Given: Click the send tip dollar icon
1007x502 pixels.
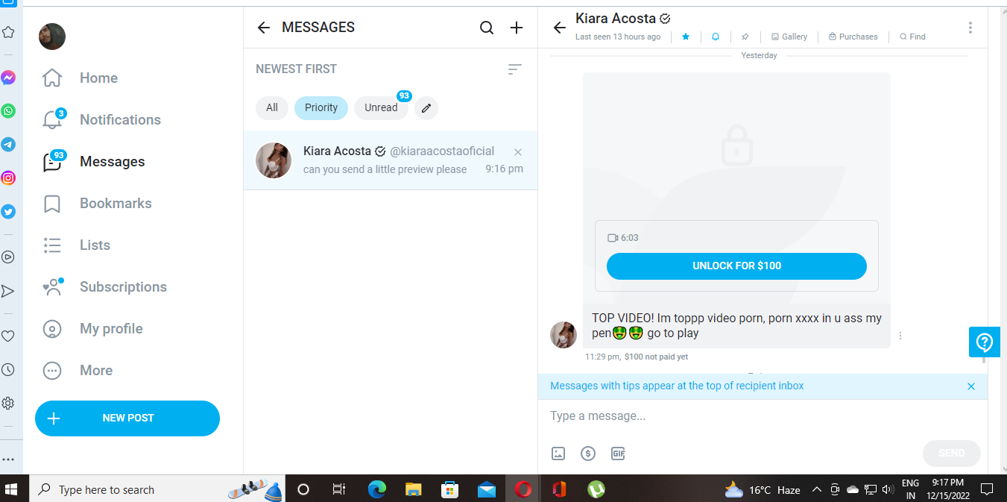Looking at the screenshot, I should pyautogui.click(x=588, y=454).
